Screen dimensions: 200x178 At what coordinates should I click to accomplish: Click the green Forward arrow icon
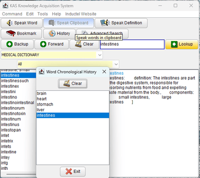tap(43, 44)
